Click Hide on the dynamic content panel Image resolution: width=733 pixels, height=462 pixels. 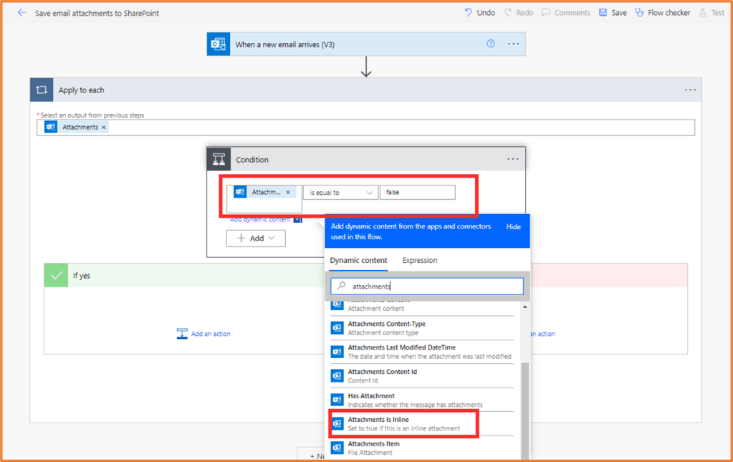point(513,226)
